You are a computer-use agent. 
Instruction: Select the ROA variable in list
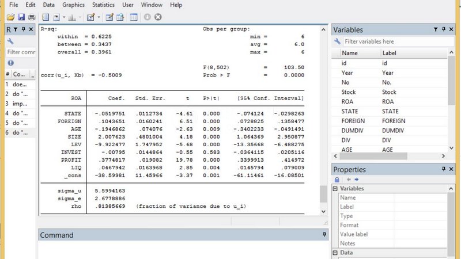point(390,102)
